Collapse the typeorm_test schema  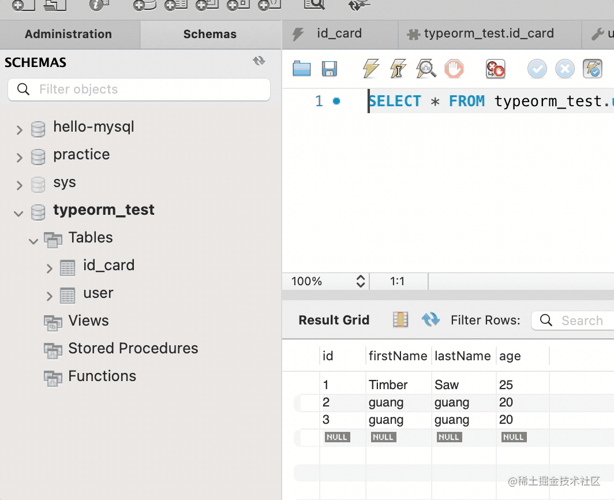(x=19, y=213)
